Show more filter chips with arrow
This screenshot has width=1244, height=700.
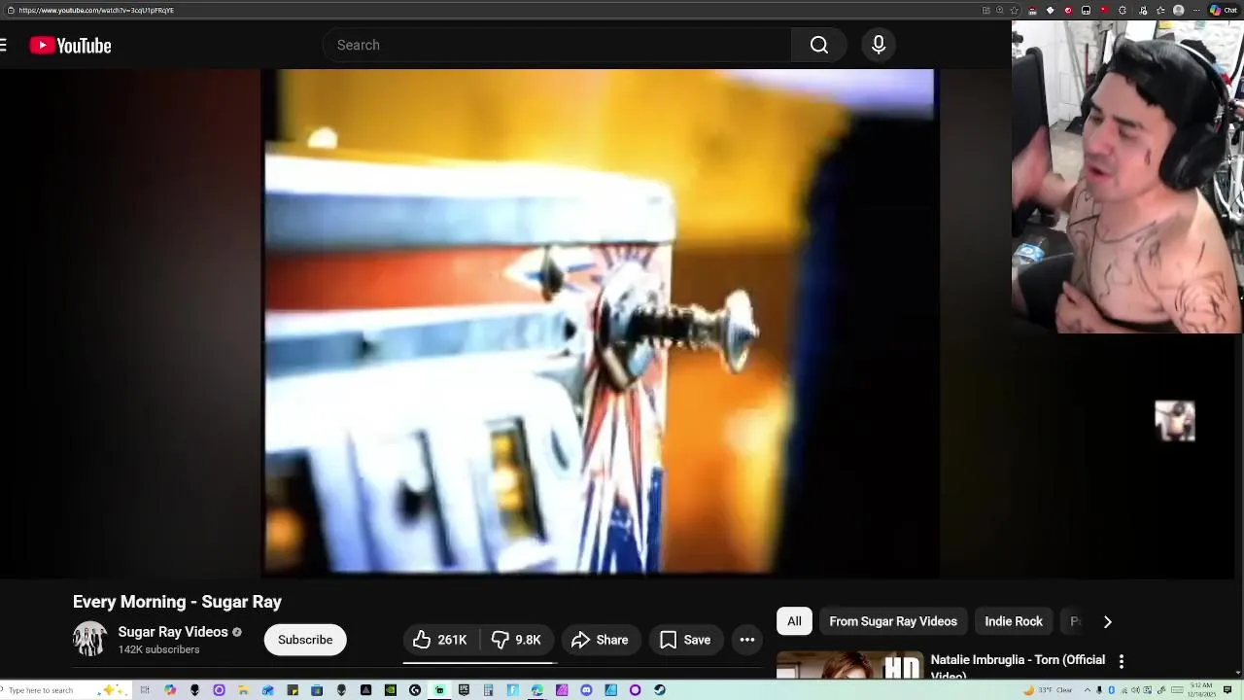point(1107,621)
